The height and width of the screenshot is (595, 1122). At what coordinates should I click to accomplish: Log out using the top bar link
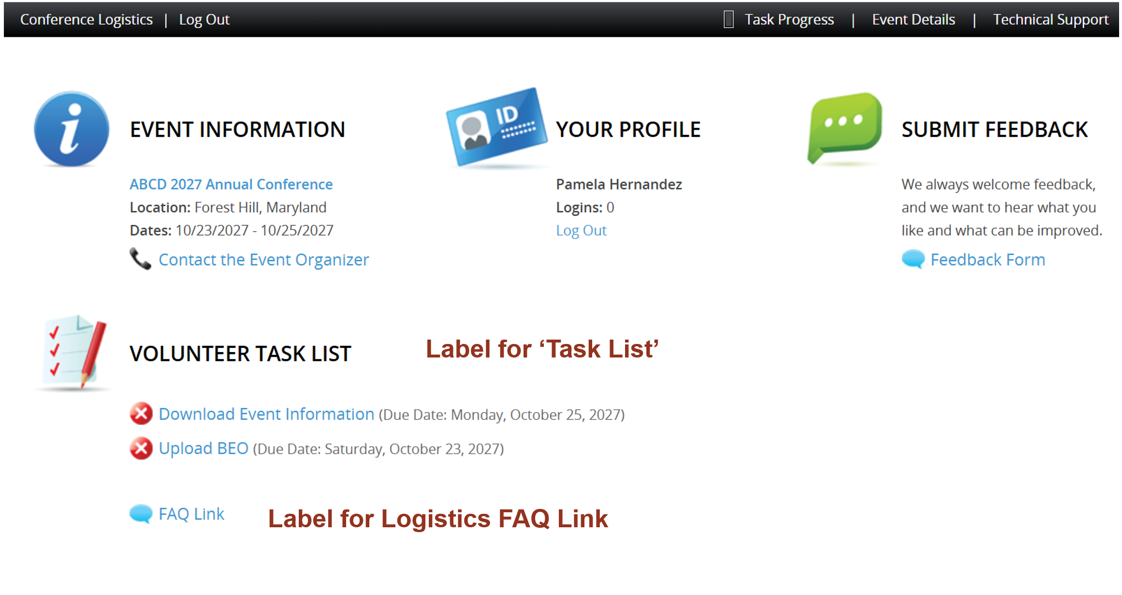204,19
